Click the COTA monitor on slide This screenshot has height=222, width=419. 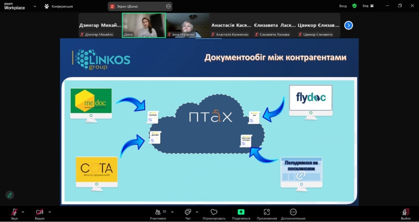[97, 174]
